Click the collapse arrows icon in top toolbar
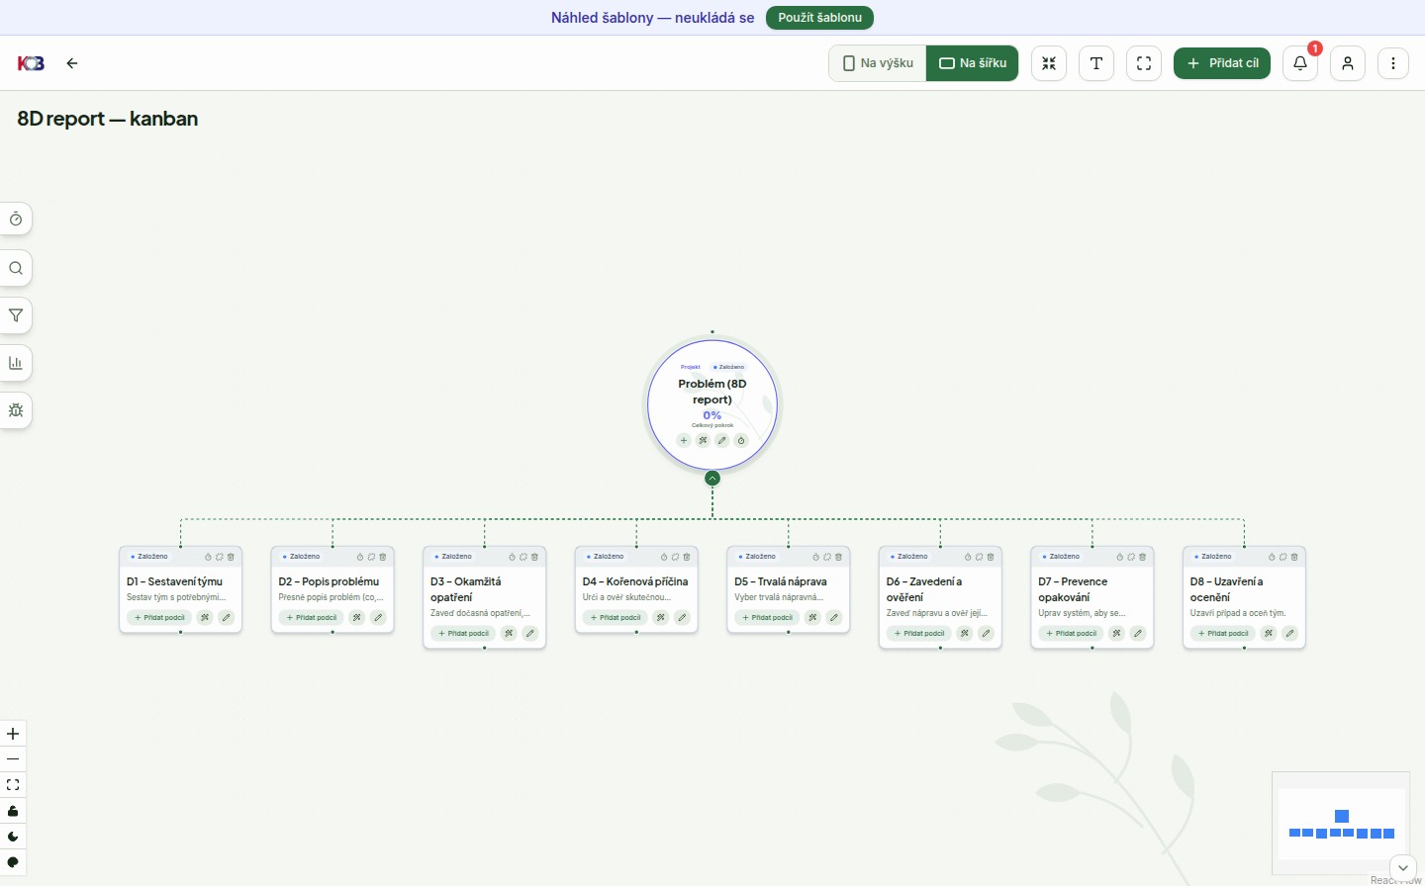This screenshot has height=886, width=1425. tap(1049, 63)
